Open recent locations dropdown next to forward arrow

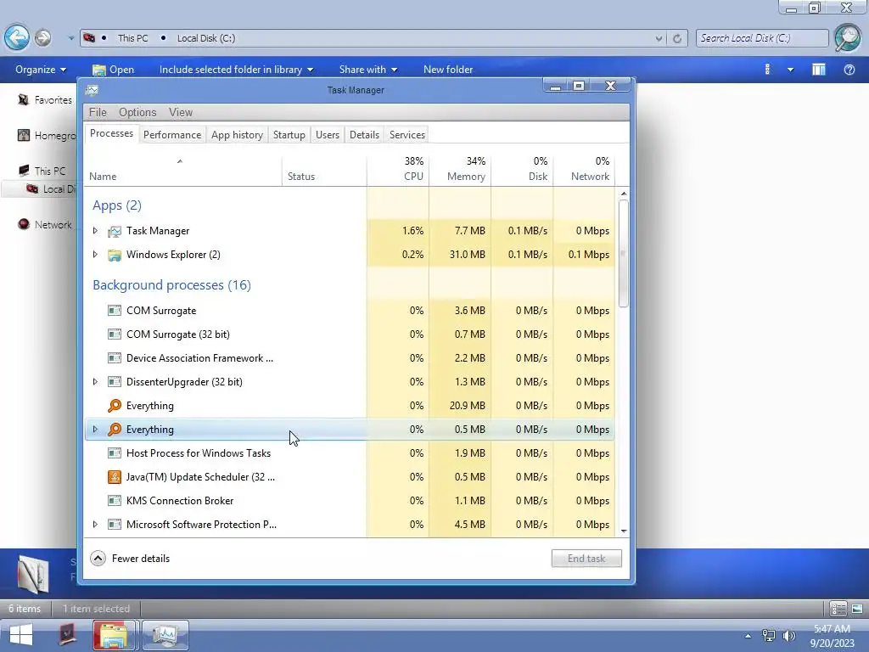(x=71, y=38)
